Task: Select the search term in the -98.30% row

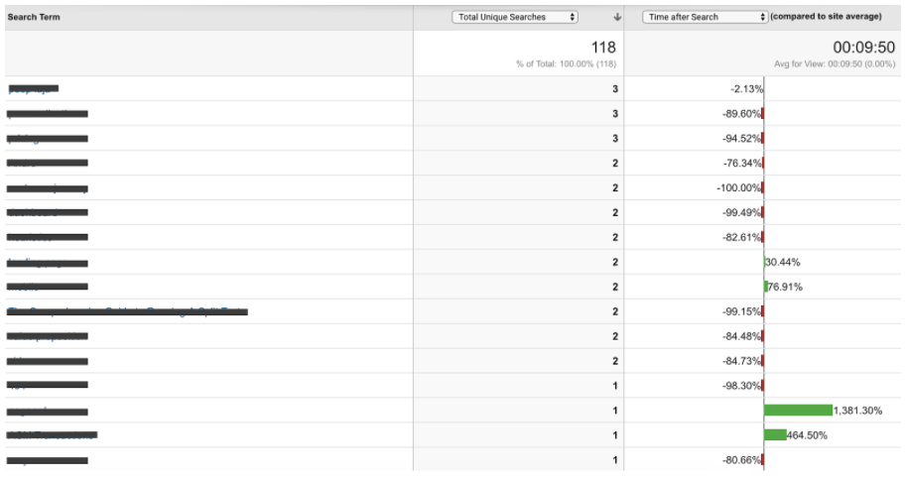Action: click(x=48, y=386)
